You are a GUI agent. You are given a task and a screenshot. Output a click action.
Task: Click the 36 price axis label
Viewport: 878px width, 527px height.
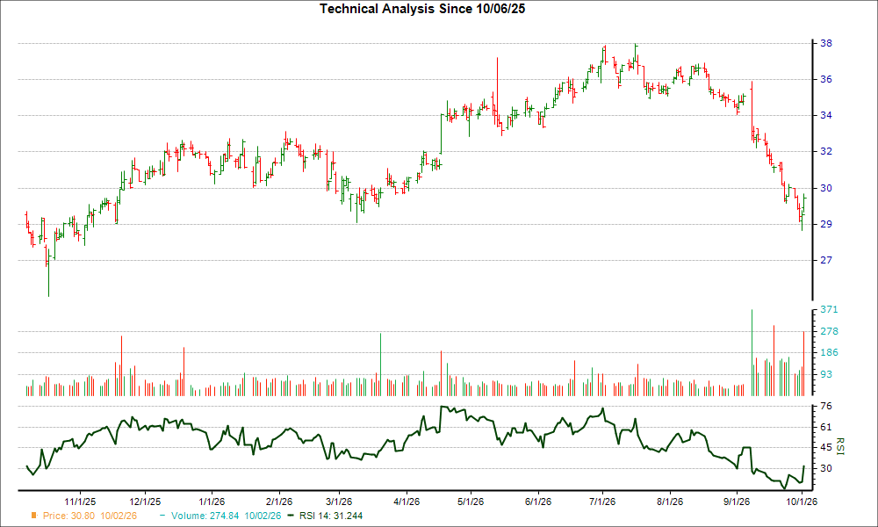tap(826, 80)
